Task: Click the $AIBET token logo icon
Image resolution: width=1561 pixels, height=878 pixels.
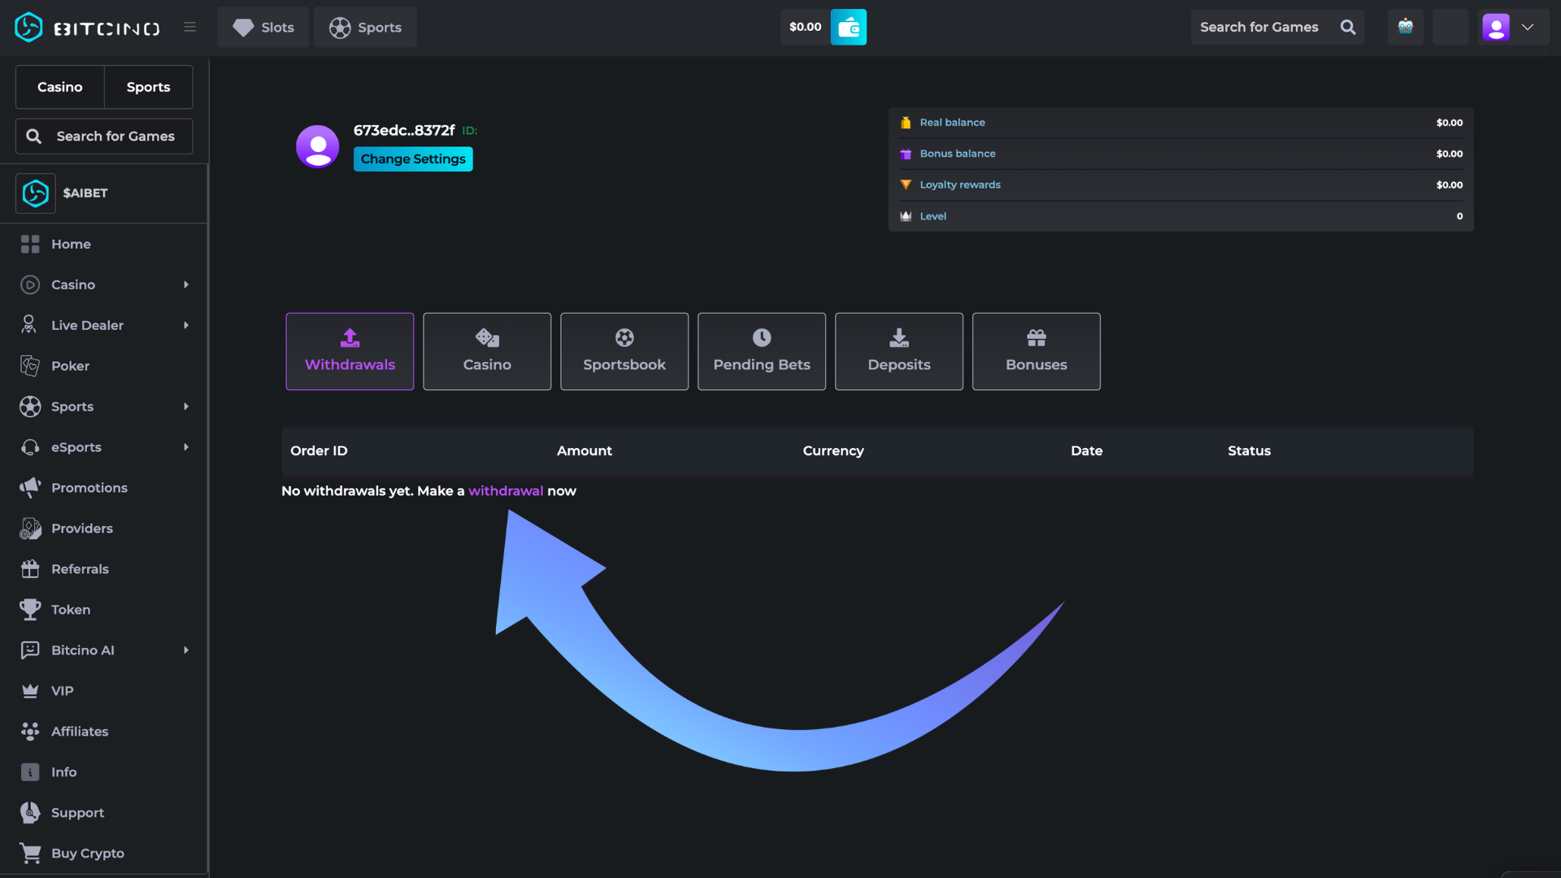Action: point(36,193)
